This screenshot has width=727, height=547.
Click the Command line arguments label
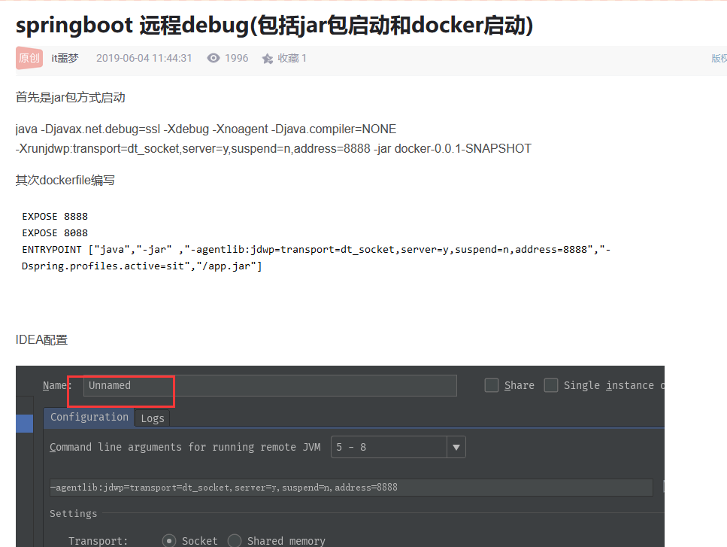pyautogui.click(x=185, y=447)
